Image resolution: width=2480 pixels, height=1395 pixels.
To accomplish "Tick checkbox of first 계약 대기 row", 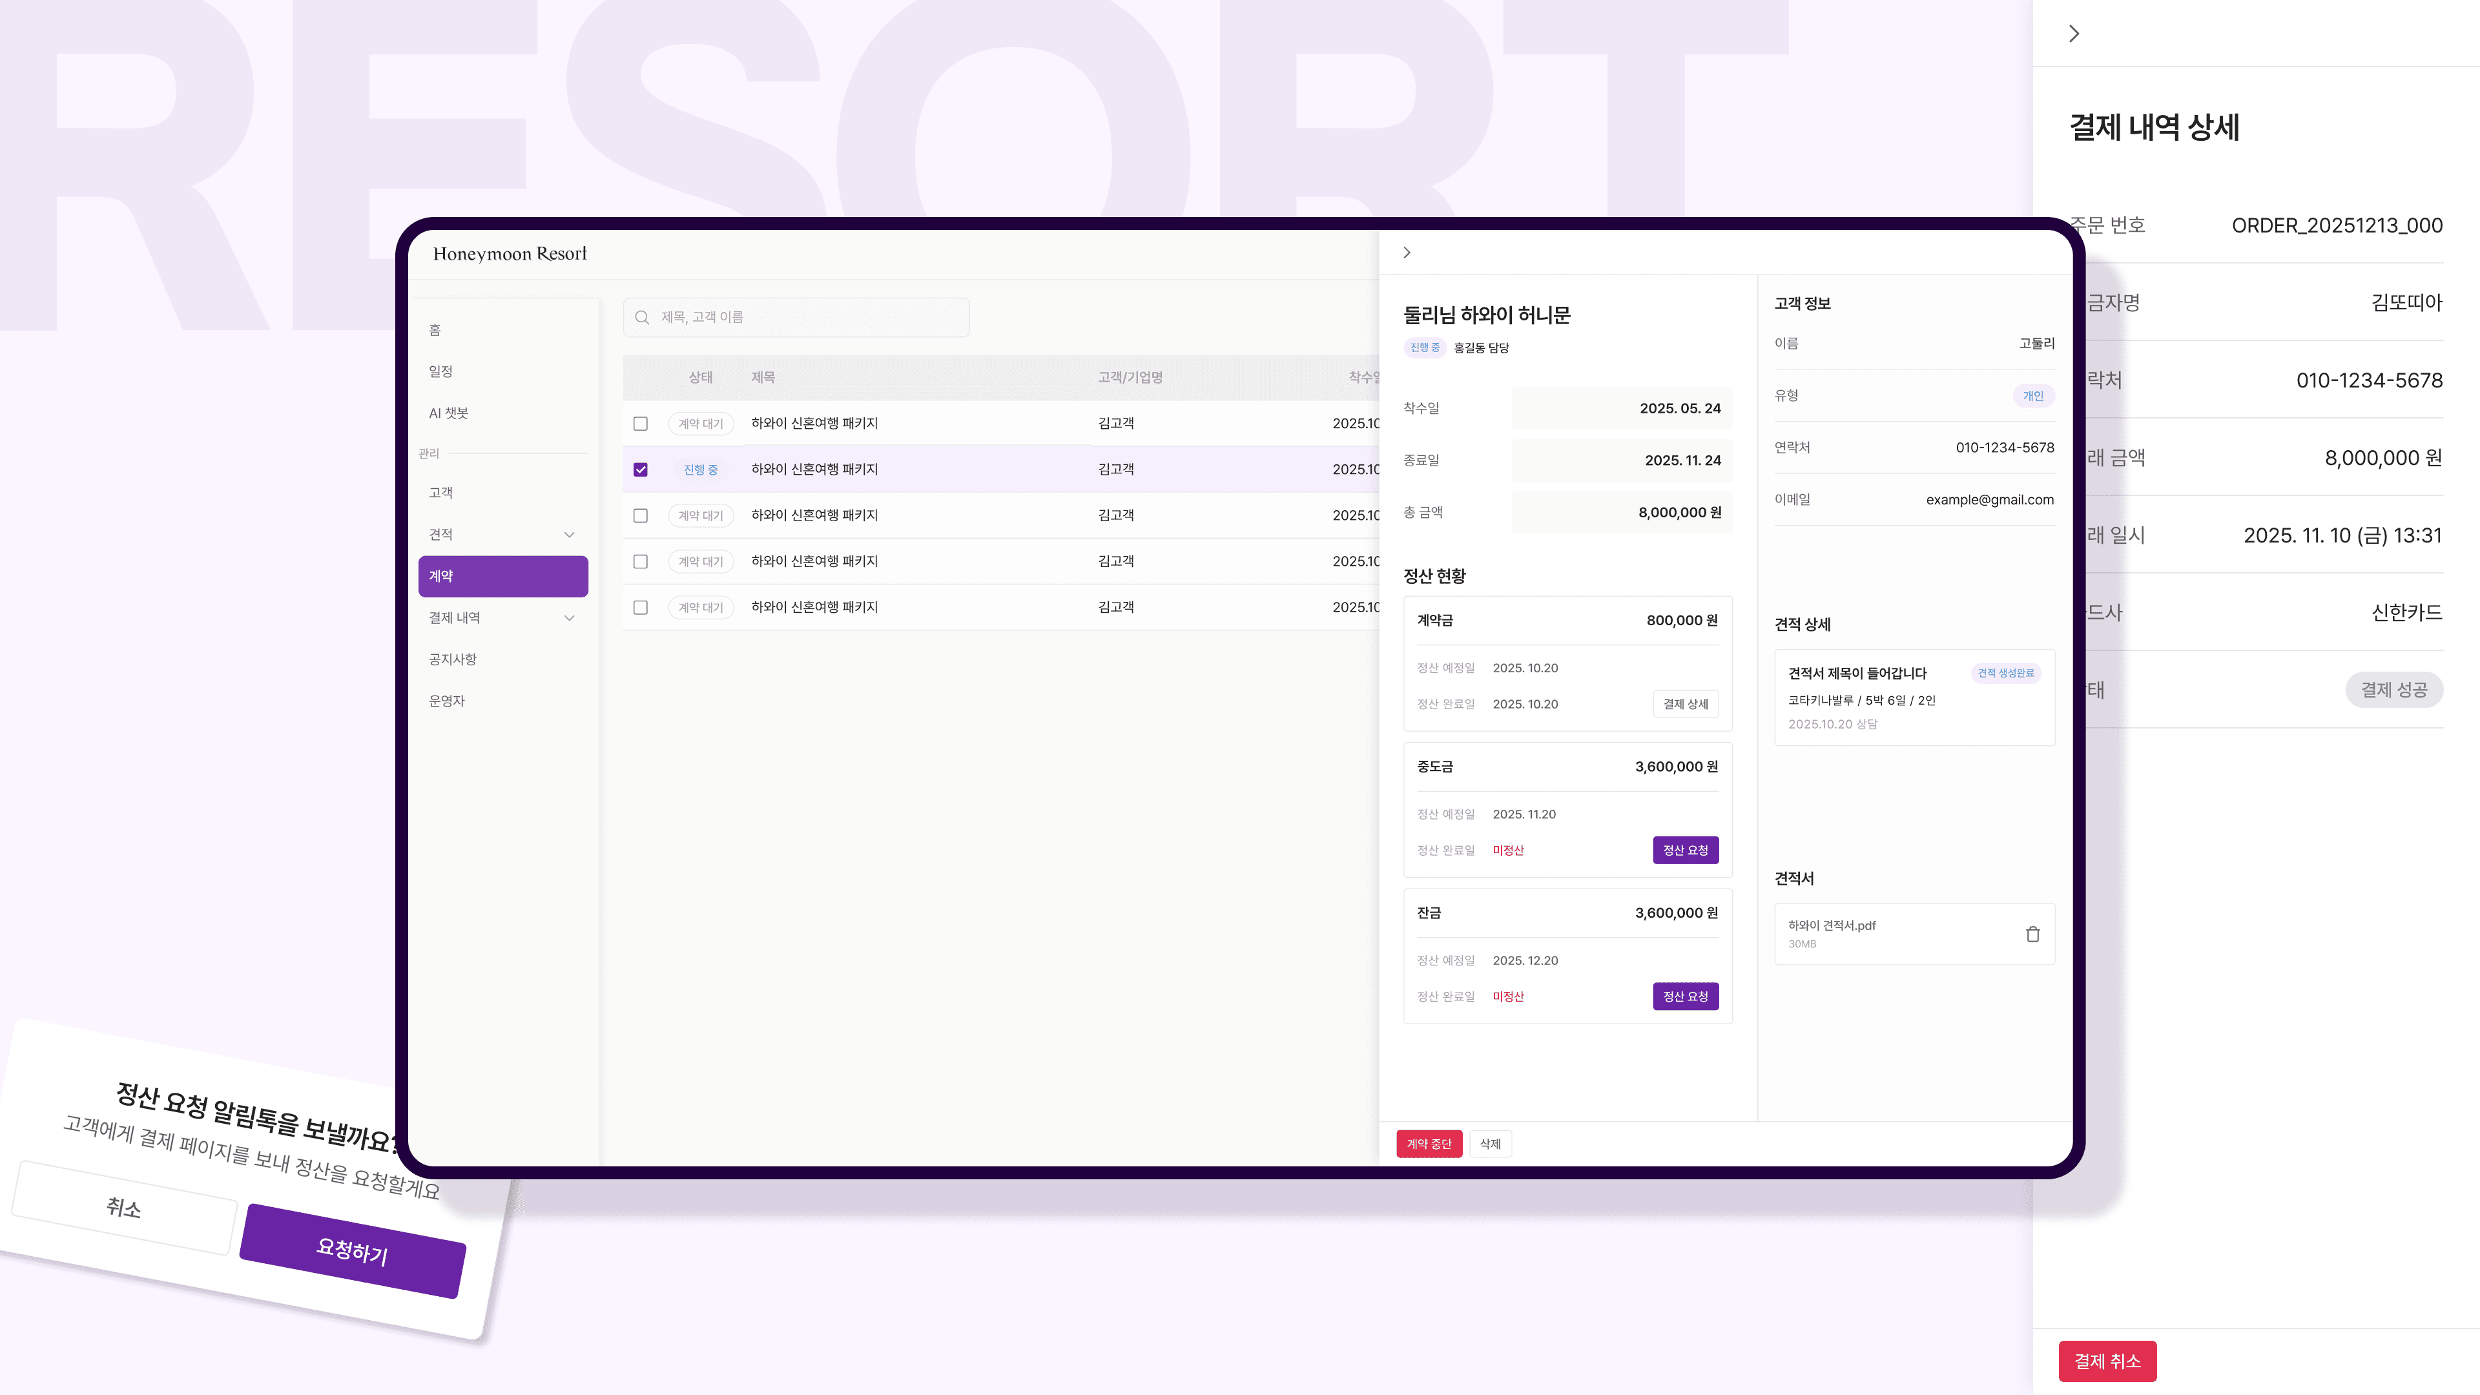I will click(640, 424).
